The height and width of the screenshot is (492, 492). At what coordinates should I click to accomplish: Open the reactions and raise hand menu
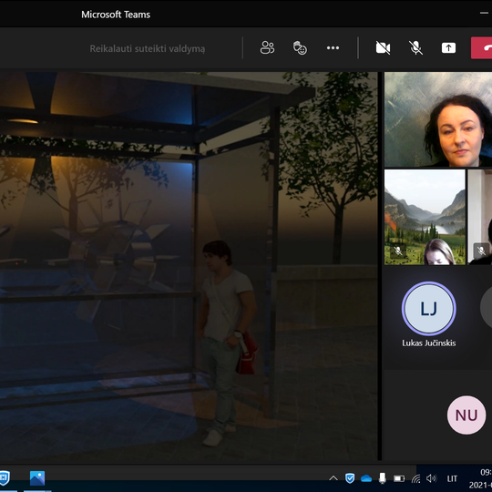300,47
